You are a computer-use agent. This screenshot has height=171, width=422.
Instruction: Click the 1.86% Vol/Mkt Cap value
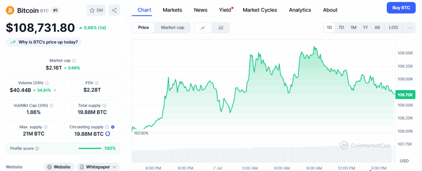pyautogui.click(x=33, y=112)
